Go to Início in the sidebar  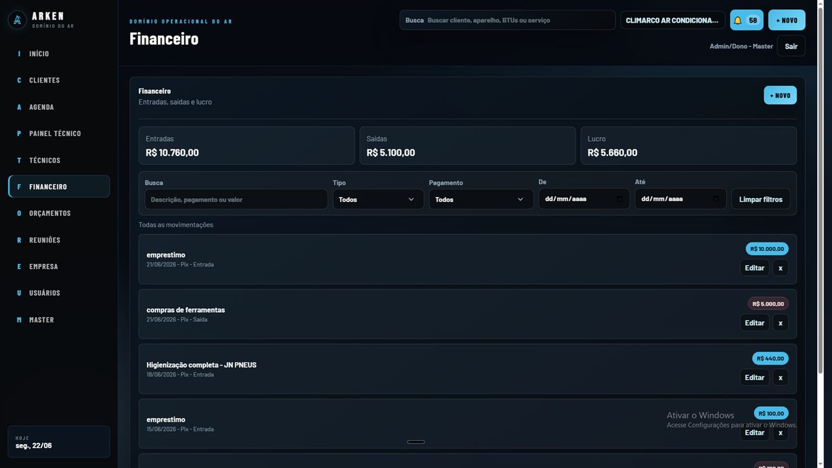click(x=58, y=54)
